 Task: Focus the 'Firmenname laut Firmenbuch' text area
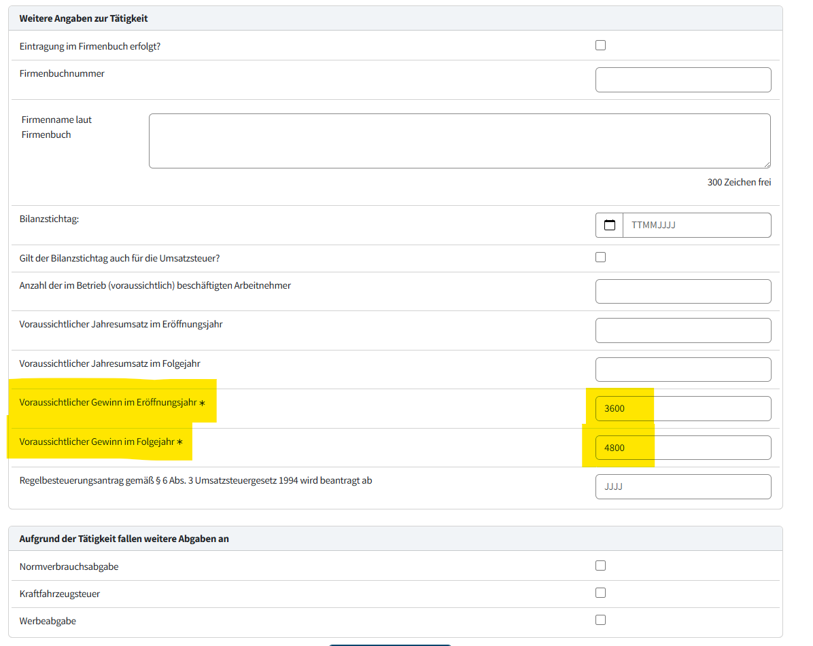click(x=460, y=141)
